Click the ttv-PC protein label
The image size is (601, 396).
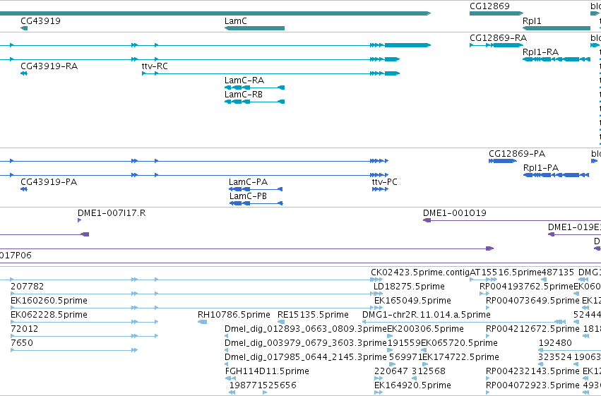[x=384, y=182]
